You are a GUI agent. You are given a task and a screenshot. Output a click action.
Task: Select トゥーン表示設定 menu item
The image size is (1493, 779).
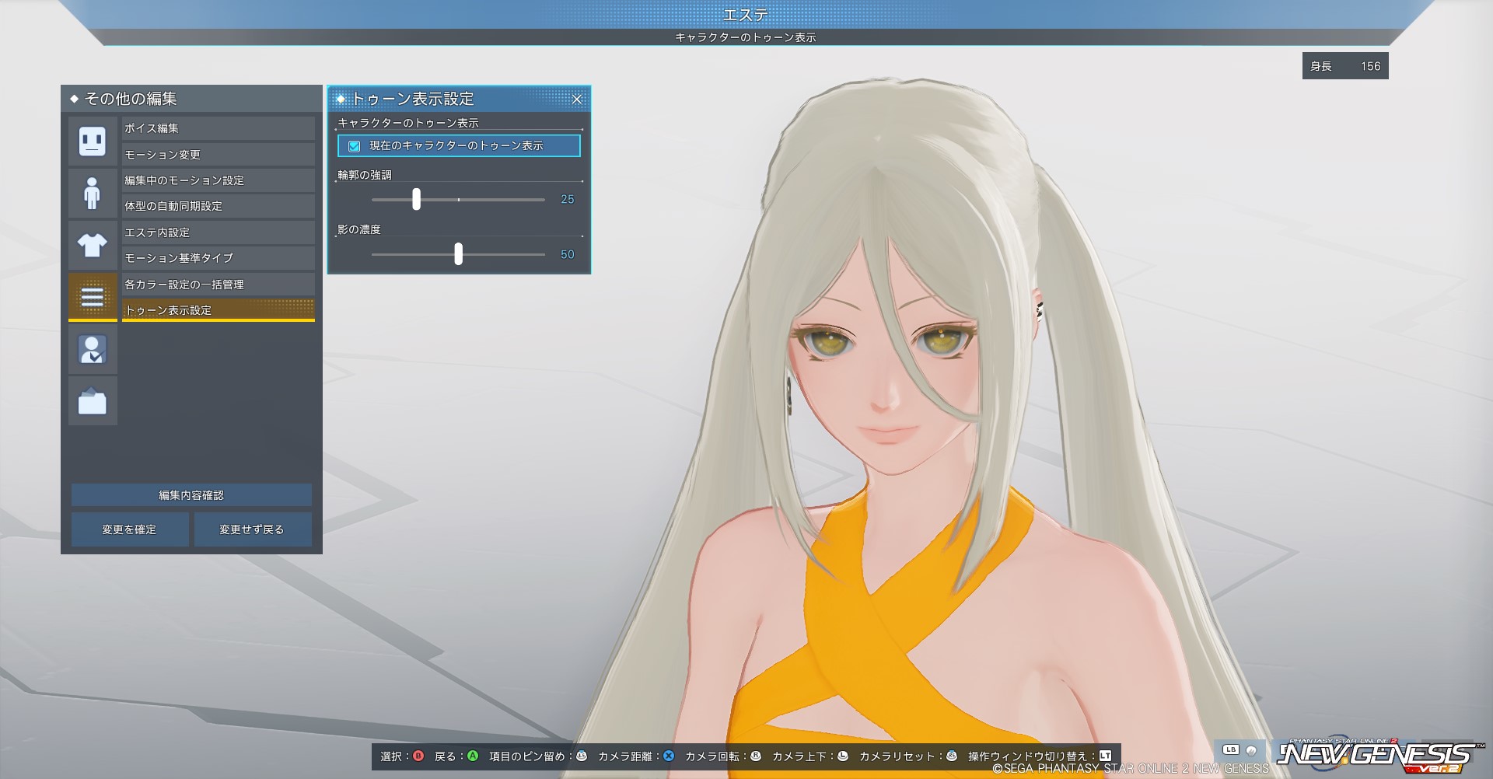click(218, 310)
